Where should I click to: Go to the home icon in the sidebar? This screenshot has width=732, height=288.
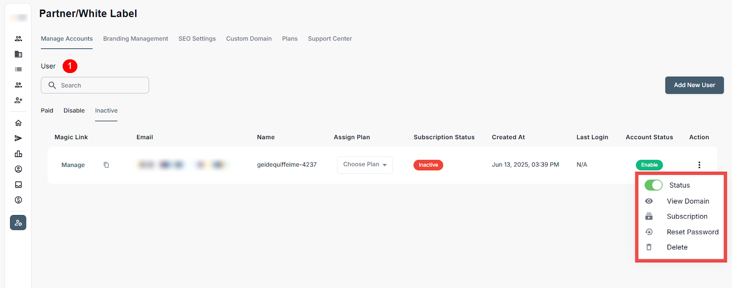[18, 123]
